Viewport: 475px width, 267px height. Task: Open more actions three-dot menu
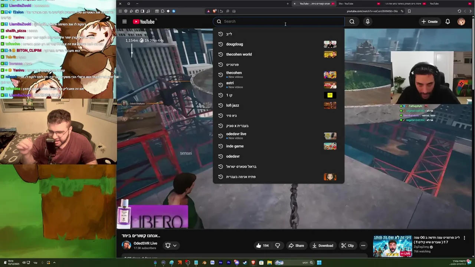[x=363, y=245]
